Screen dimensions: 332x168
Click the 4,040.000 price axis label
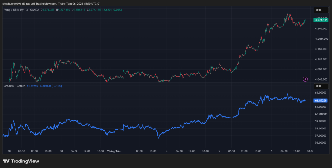click(x=322, y=79)
